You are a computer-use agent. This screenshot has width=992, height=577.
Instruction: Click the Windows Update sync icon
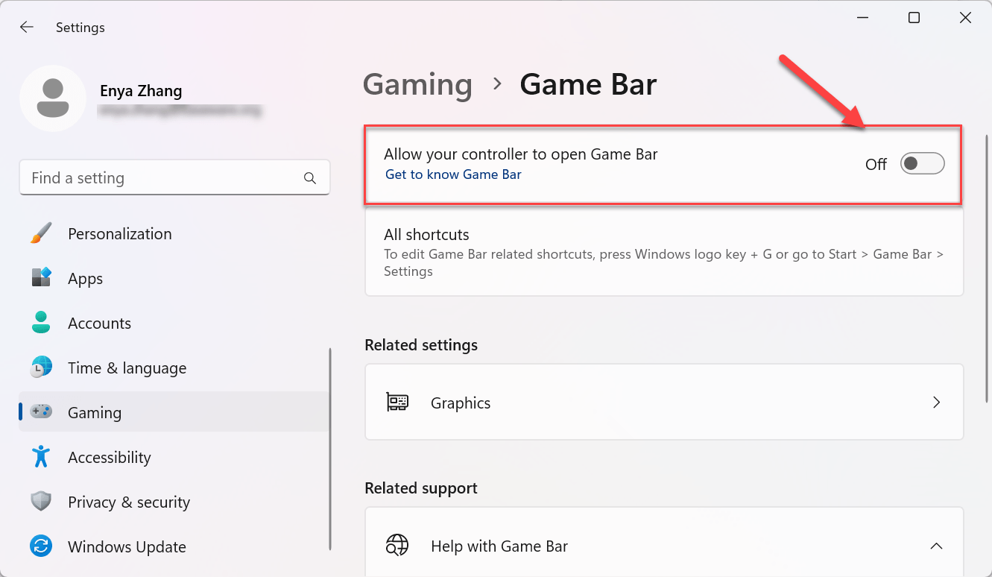pos(42,546)
